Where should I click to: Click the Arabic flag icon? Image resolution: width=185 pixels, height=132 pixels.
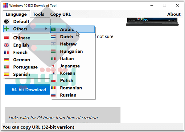coord(53,29)
